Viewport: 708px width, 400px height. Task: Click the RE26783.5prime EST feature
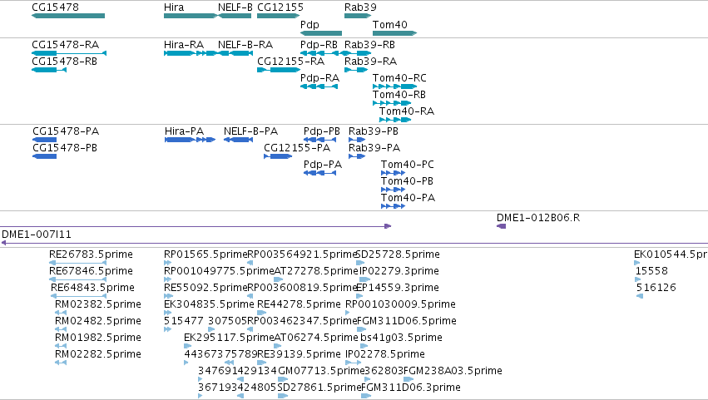tap(77, 263)
